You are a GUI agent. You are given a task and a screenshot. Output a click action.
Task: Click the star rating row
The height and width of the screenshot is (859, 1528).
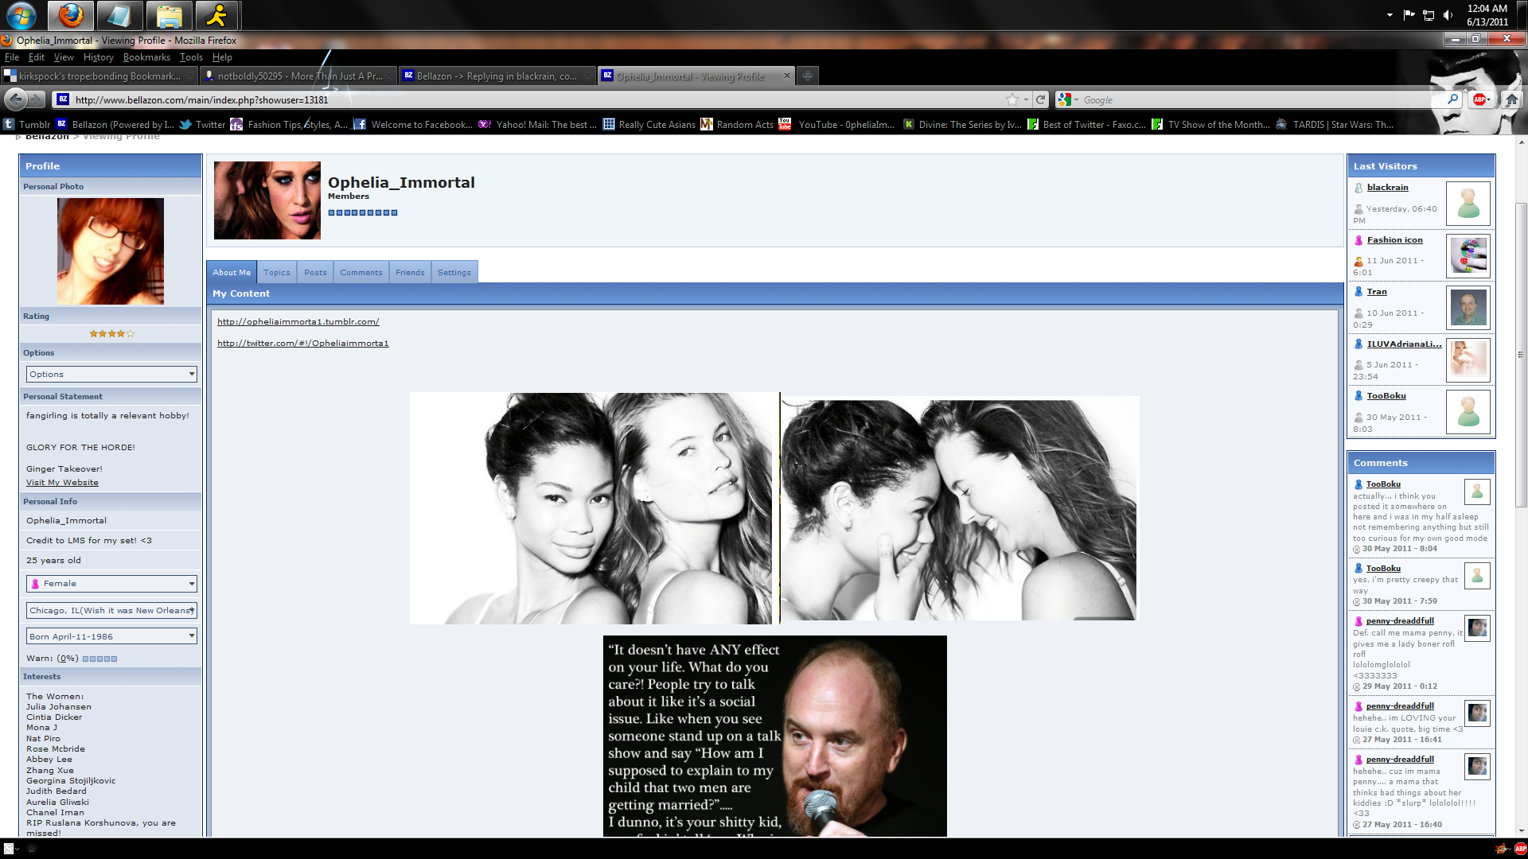(x=111, y=334)
